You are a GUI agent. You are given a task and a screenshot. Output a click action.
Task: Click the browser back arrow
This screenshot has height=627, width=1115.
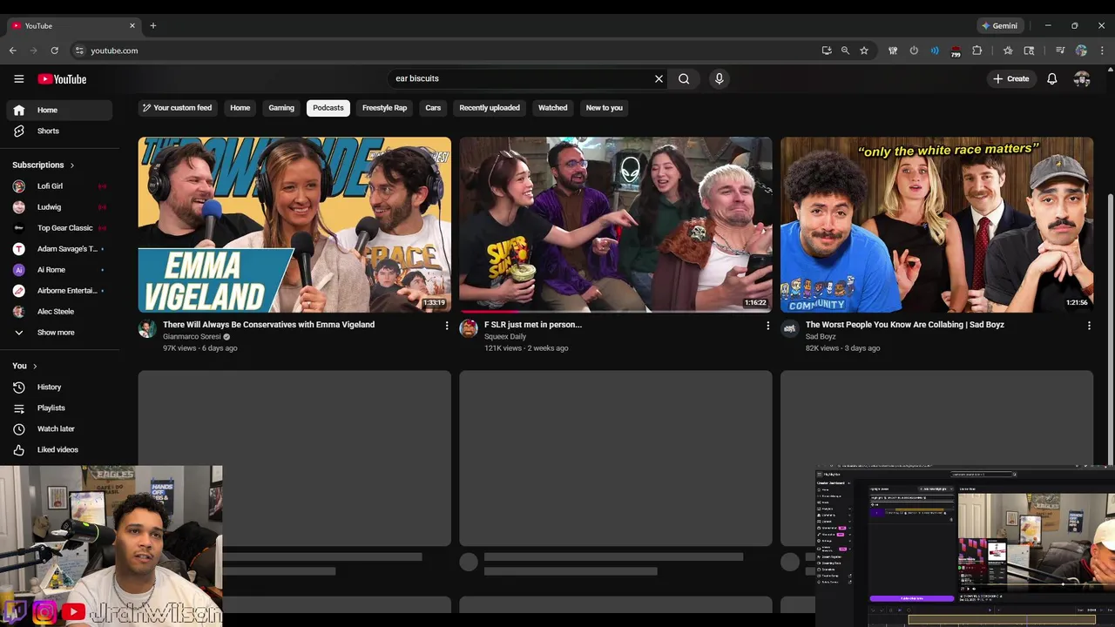click(x=12, y=51)
